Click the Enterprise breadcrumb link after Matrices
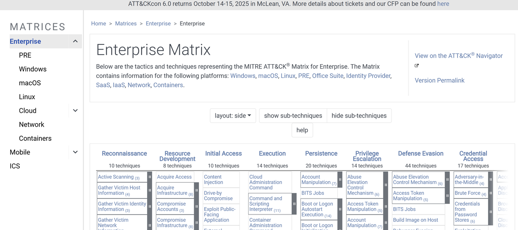This screenshot has width=518, height=230. click(158, 23)
